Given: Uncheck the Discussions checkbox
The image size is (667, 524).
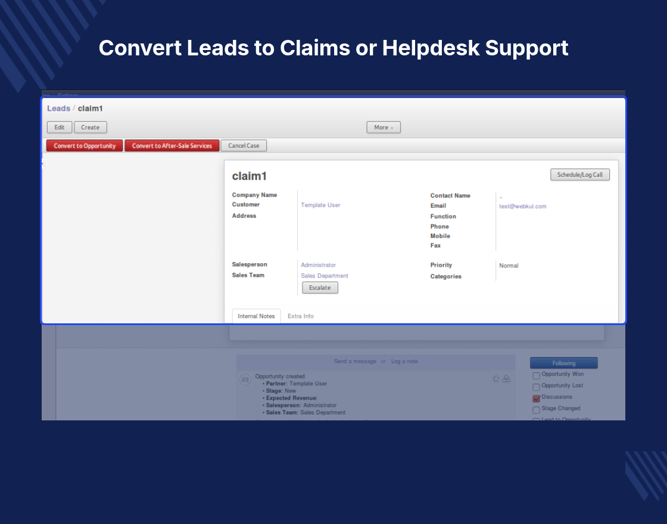Looking at the screenshot, I should pyautogui.click(x=537, y=398).
